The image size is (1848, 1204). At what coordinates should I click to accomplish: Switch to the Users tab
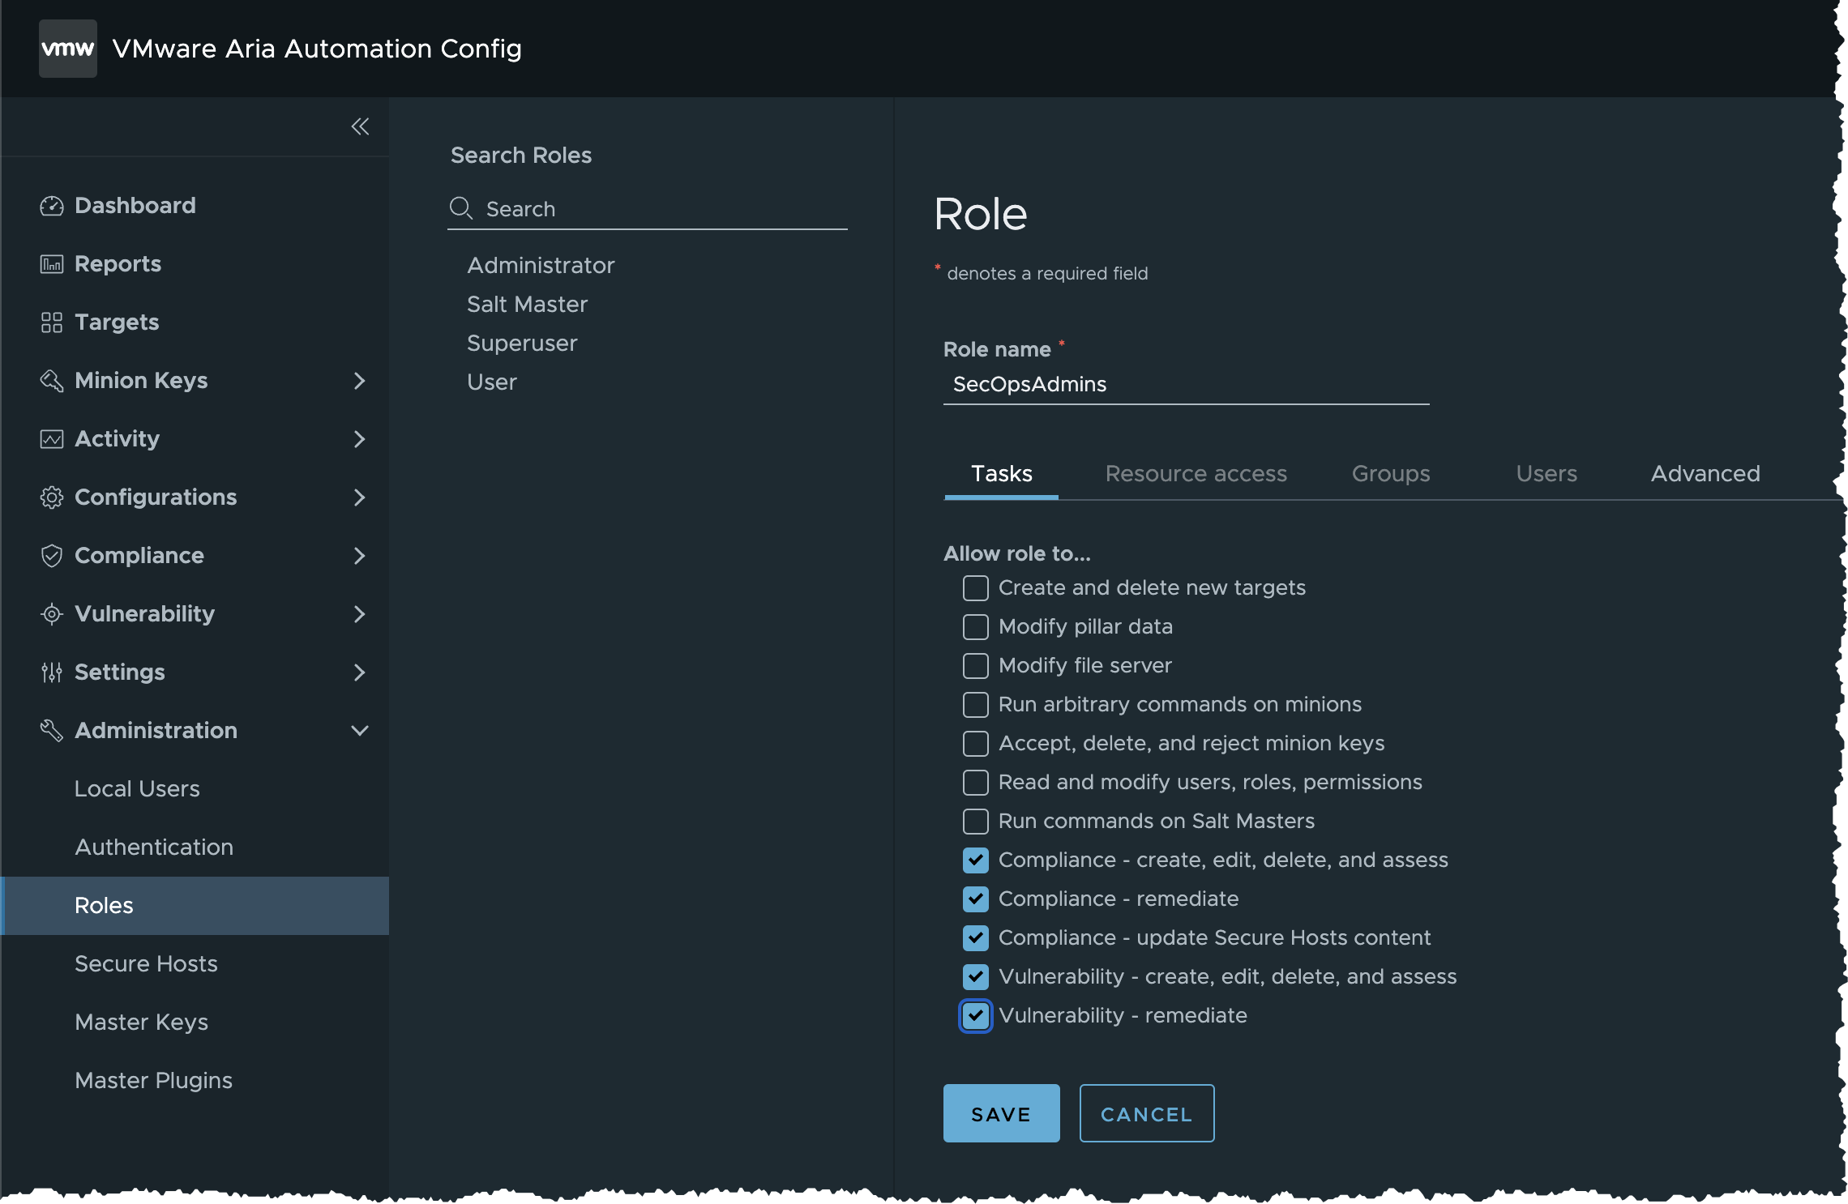click(1546, 474)
